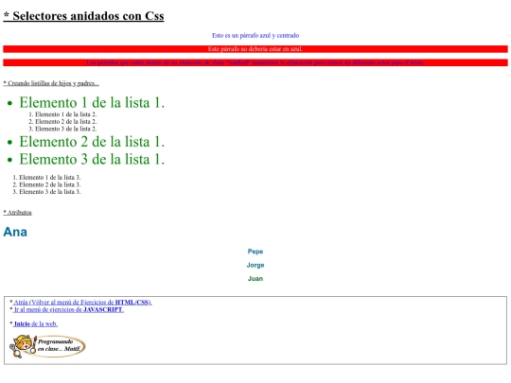
Task: Click the blue centered paragraph 'Esto es un párrafo azul y centrado'
Action: click(255, 35)
